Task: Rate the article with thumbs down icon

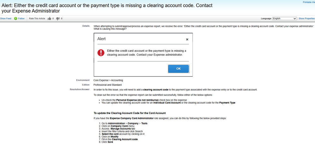Action: point(58,19)
